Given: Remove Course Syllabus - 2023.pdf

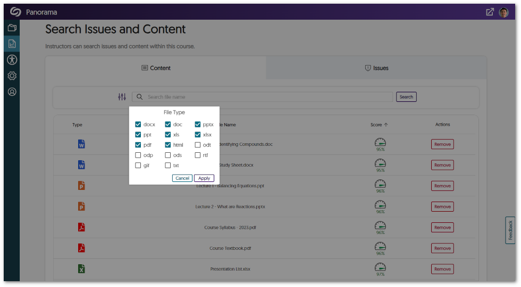Looking at the screenshot, I should pyautogui.click(x=442, y=228).
